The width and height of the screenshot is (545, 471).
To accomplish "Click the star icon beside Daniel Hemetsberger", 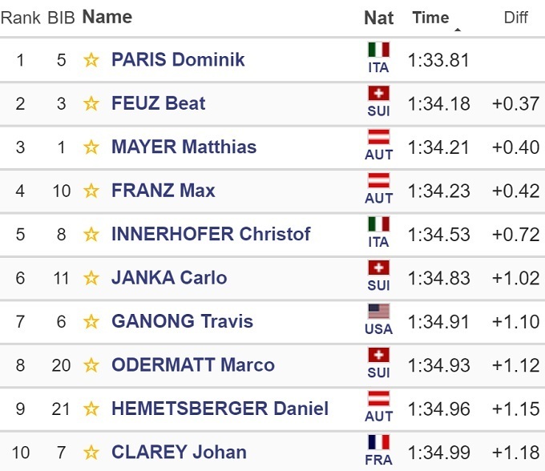I will tap(91, 409).
